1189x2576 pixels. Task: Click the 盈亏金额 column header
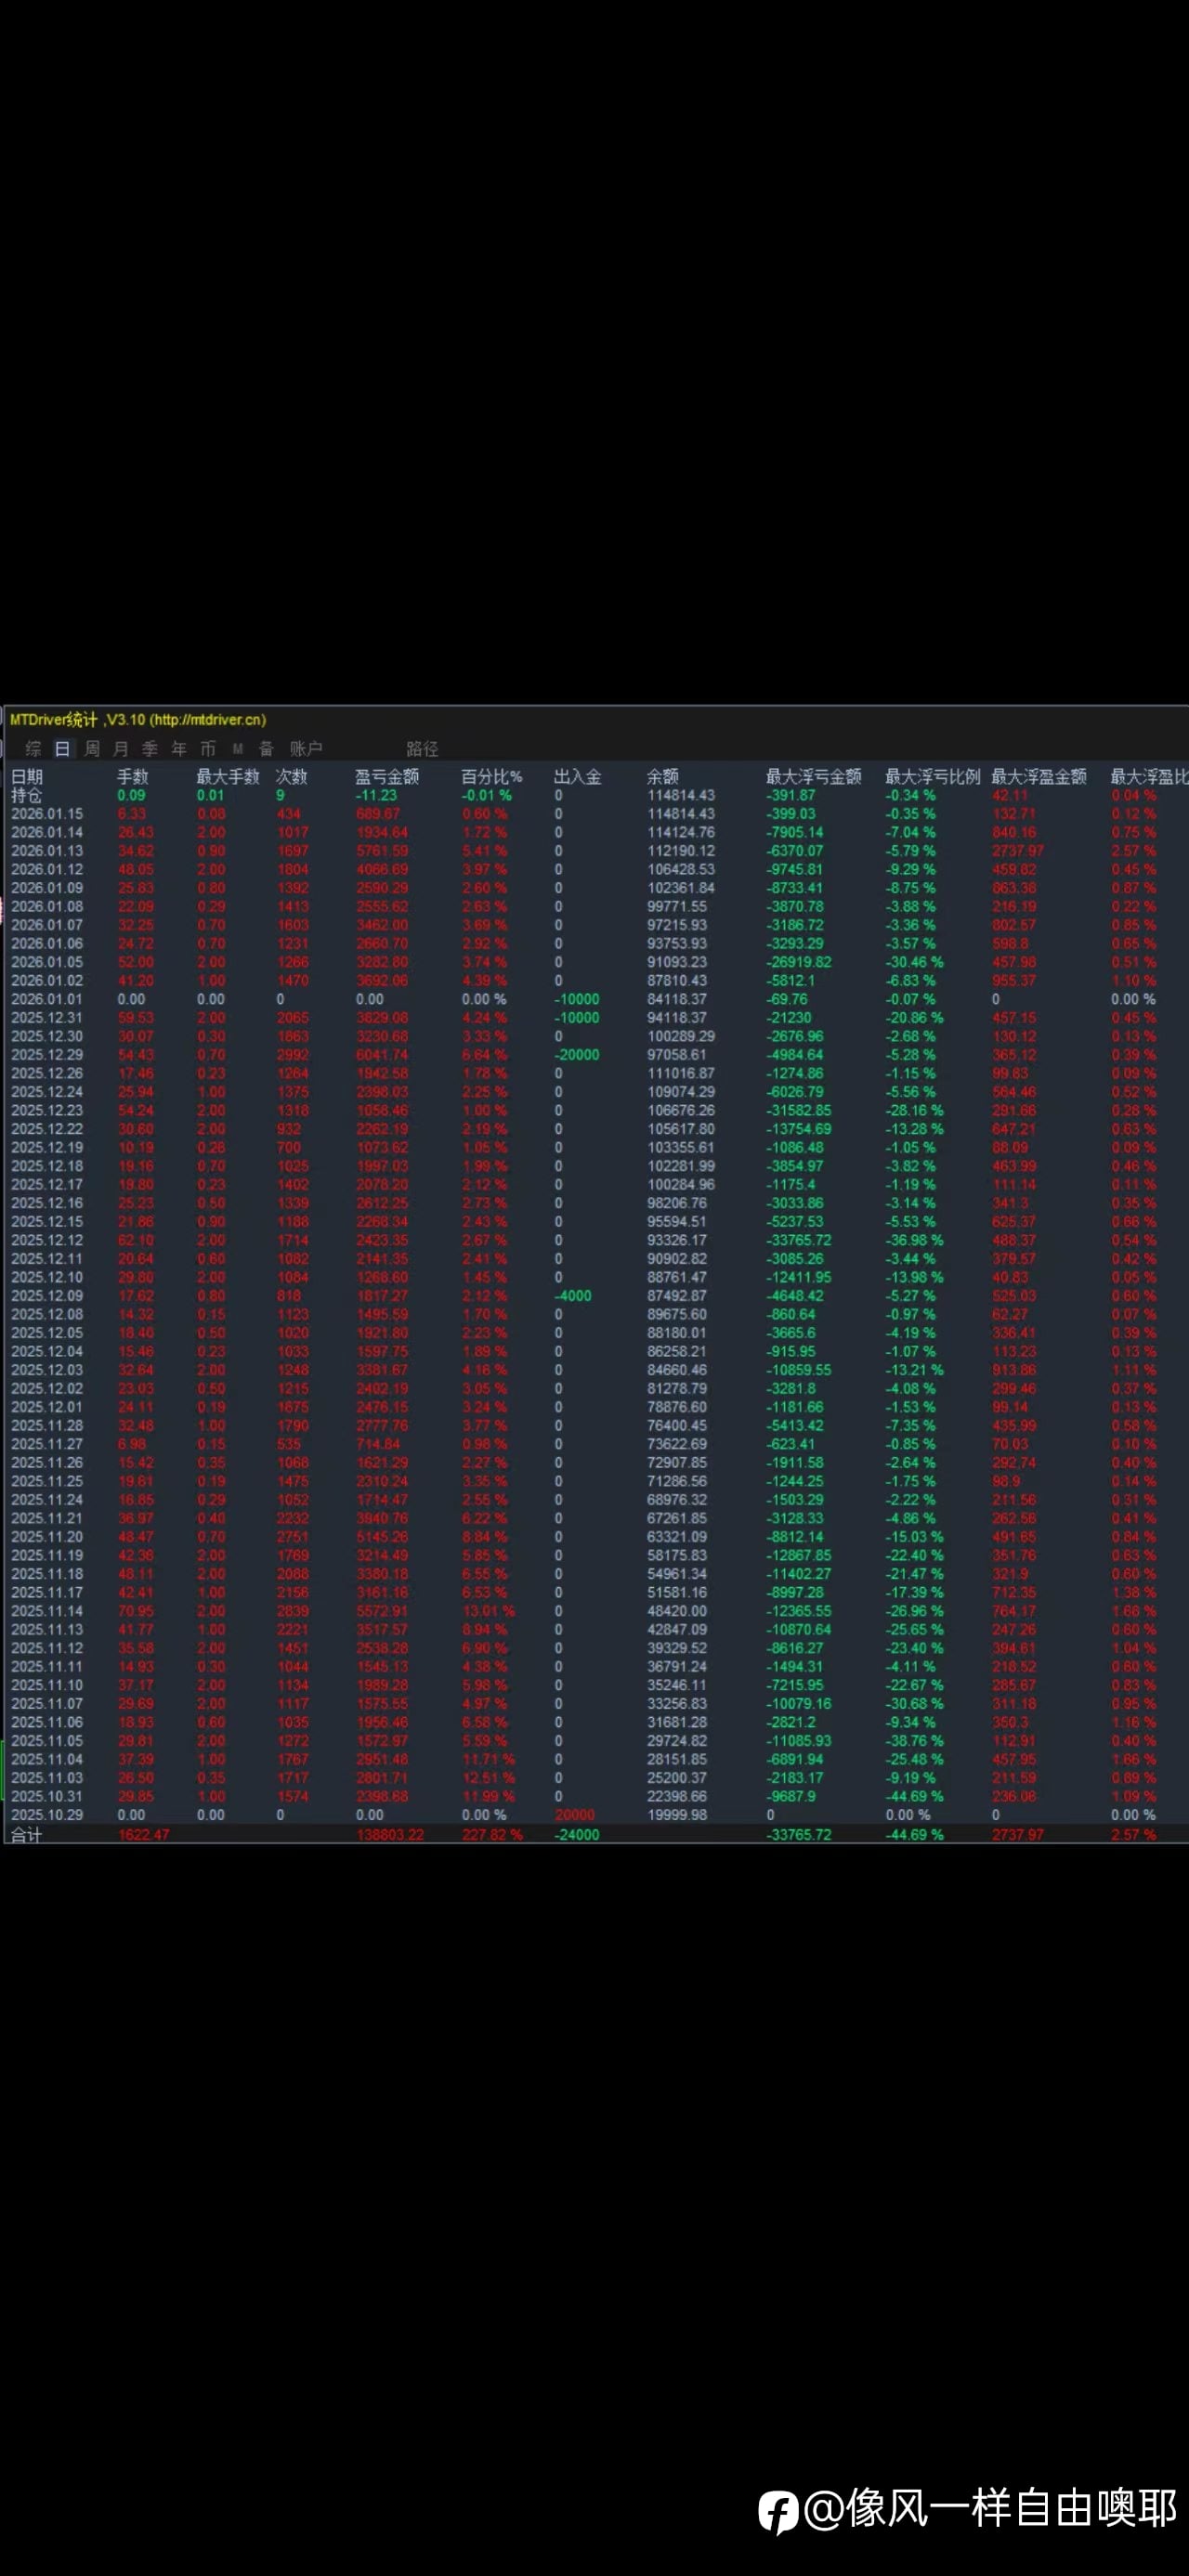(387, 776)
